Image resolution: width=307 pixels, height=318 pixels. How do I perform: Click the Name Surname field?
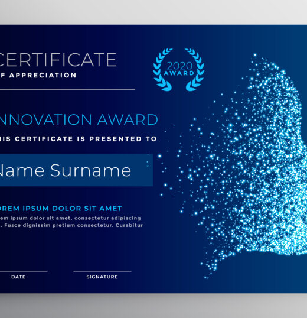66,170
